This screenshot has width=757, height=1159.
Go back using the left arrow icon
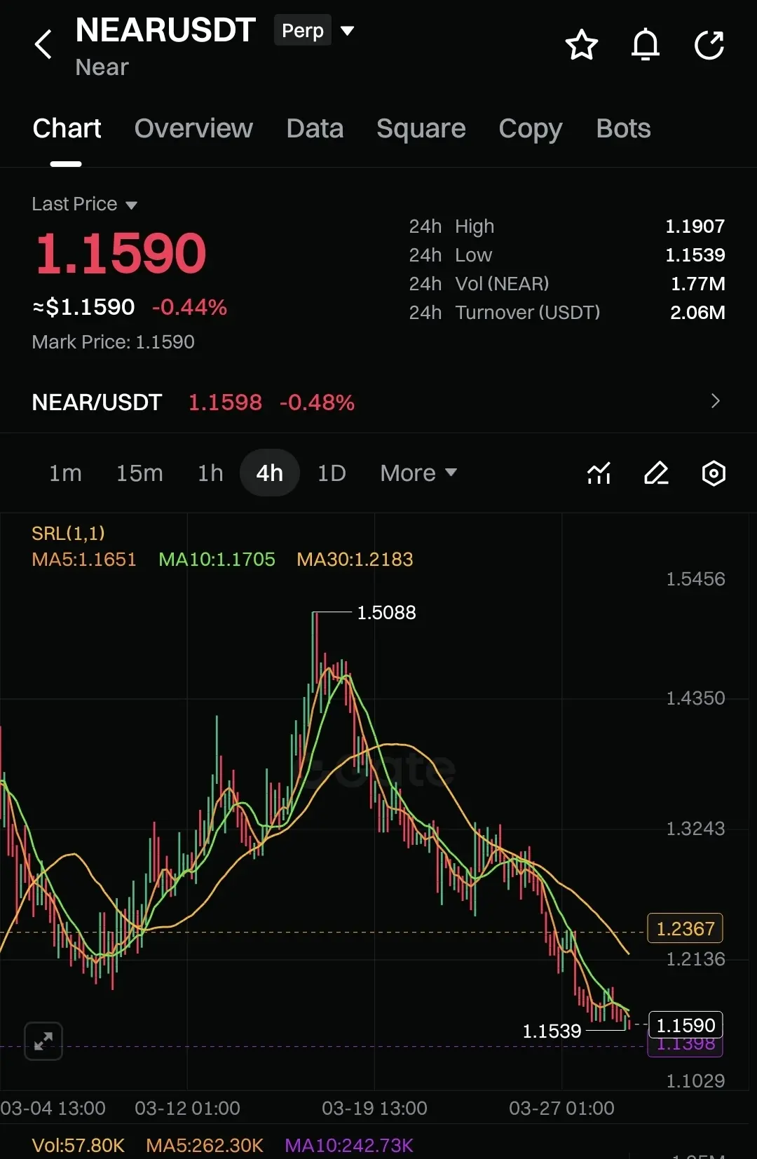[43, 45]
